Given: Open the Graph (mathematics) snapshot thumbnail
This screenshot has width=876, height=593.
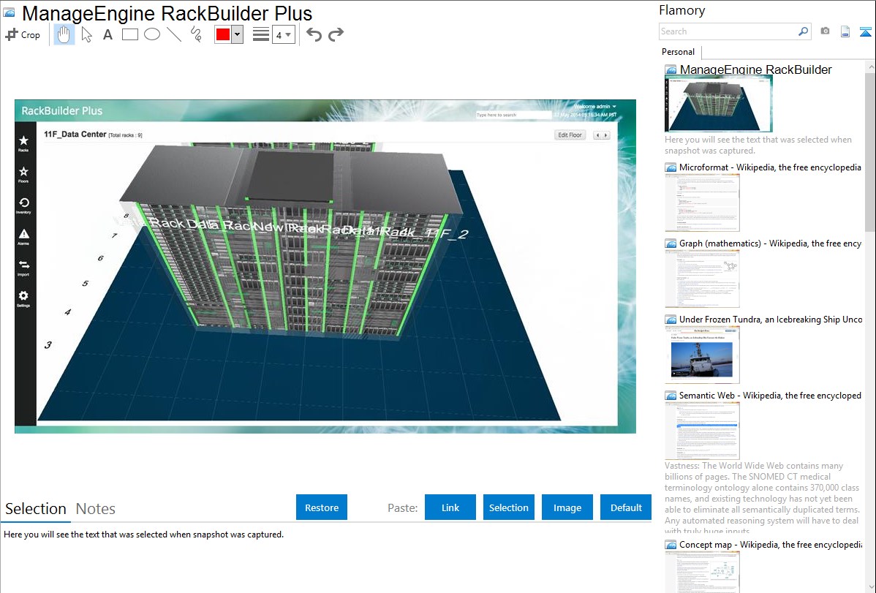Looking at the screenshot, I should tap(702, 279).
